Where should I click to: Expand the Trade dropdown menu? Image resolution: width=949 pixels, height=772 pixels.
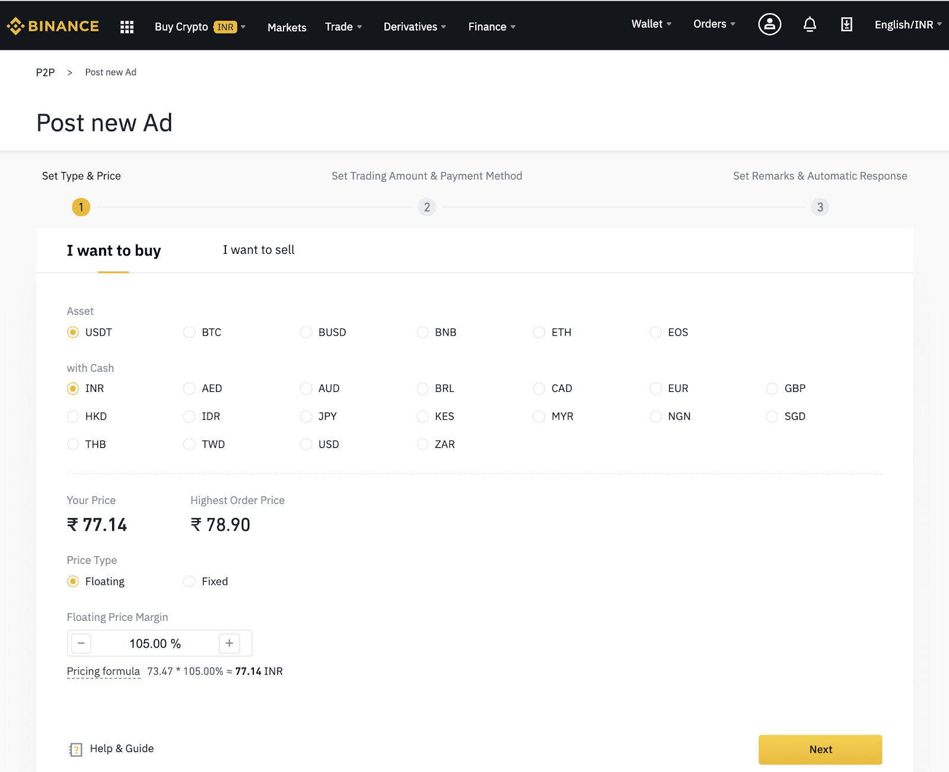(343, 27)
